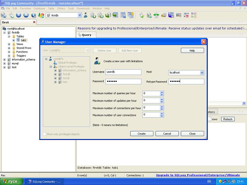Viewport: 247px width, 185px height.
Task: Click the shield icon in system tray
Action: pos(220,181)
